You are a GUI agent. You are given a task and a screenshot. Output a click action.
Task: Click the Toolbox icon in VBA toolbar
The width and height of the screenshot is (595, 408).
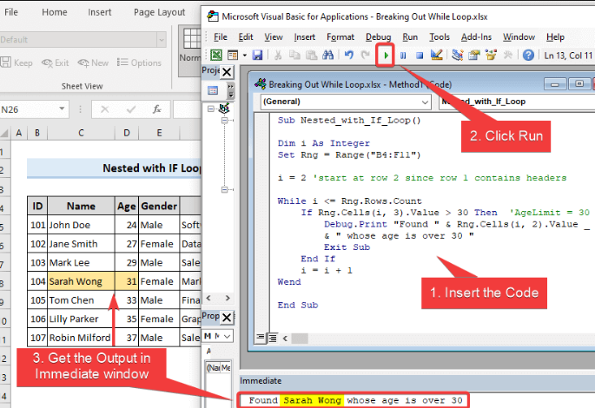pos(507,56)
